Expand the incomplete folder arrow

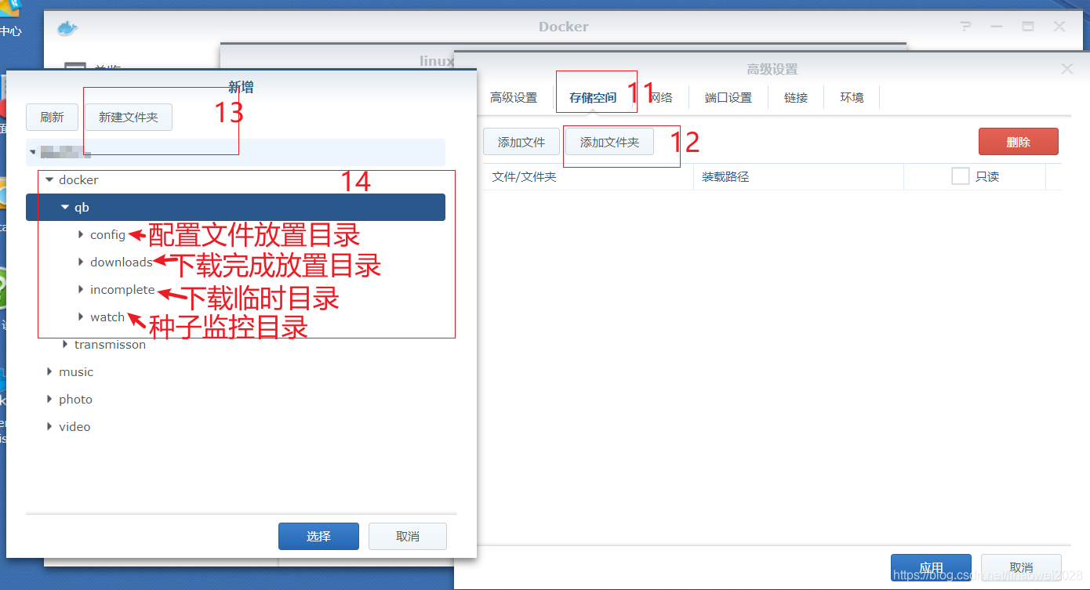click(81, 290)
